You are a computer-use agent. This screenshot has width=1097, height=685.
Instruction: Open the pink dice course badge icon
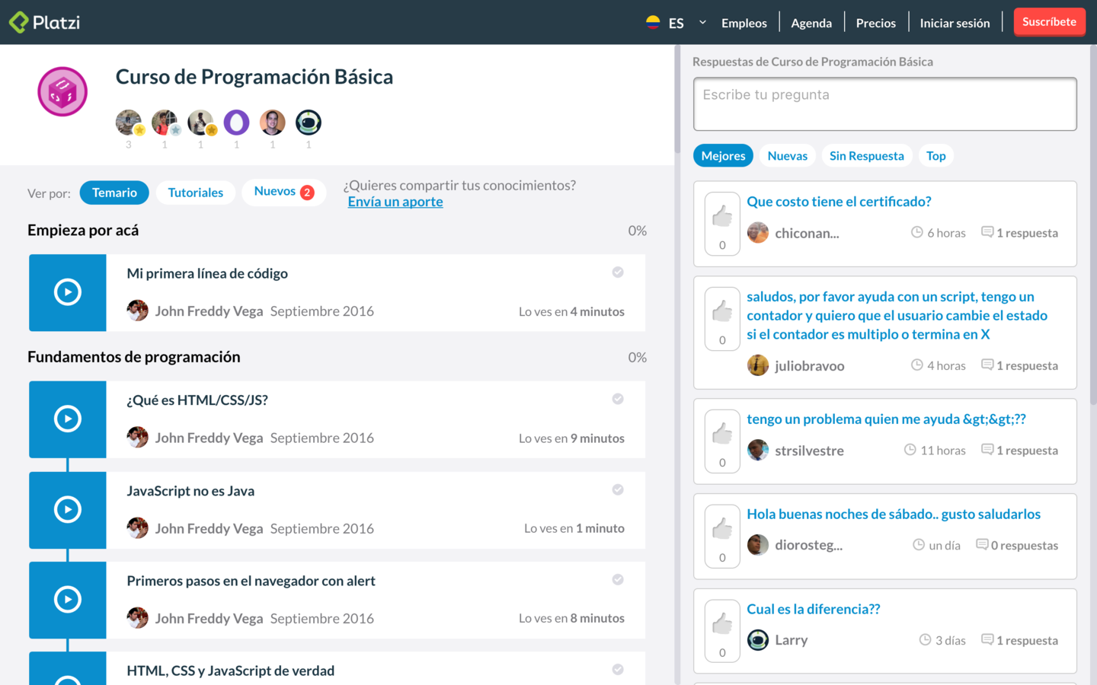pyautogui.click(x=62, y=91)
